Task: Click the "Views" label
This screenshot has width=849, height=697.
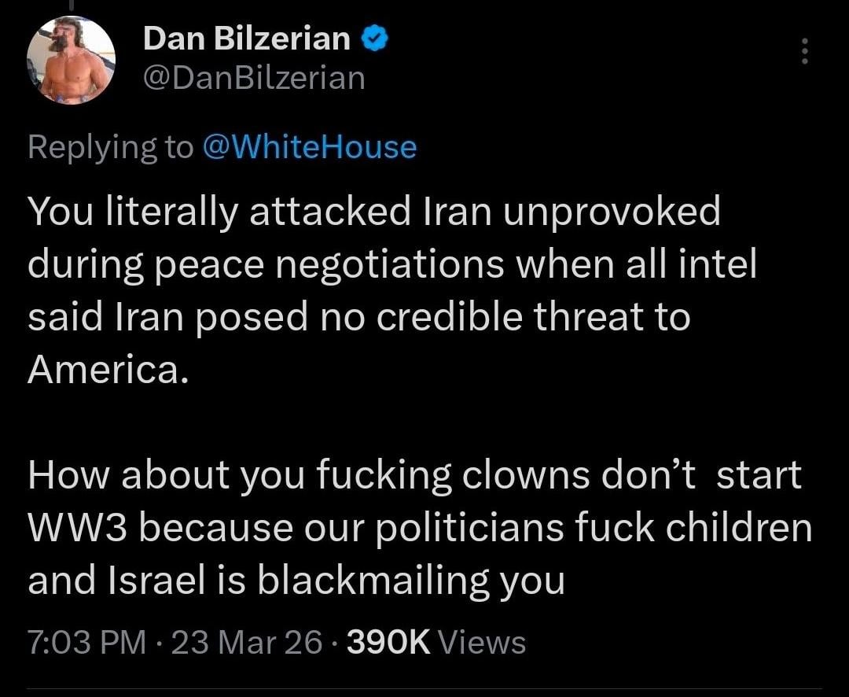Action: click(482, 642)
